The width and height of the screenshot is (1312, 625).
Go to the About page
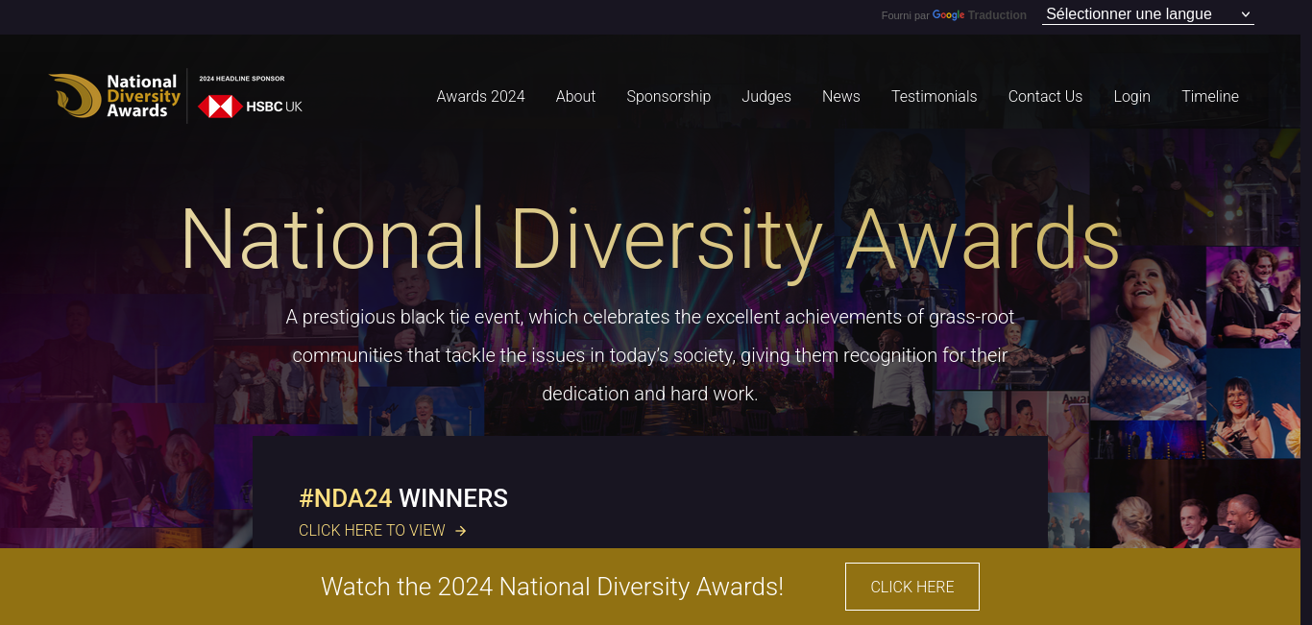tap(575, 97)
